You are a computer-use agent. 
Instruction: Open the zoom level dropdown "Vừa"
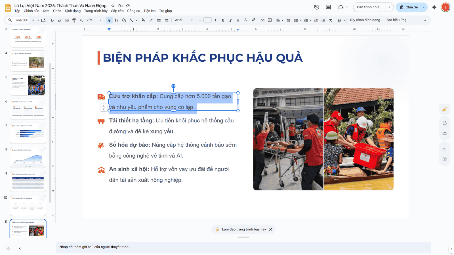coord(94,20)
